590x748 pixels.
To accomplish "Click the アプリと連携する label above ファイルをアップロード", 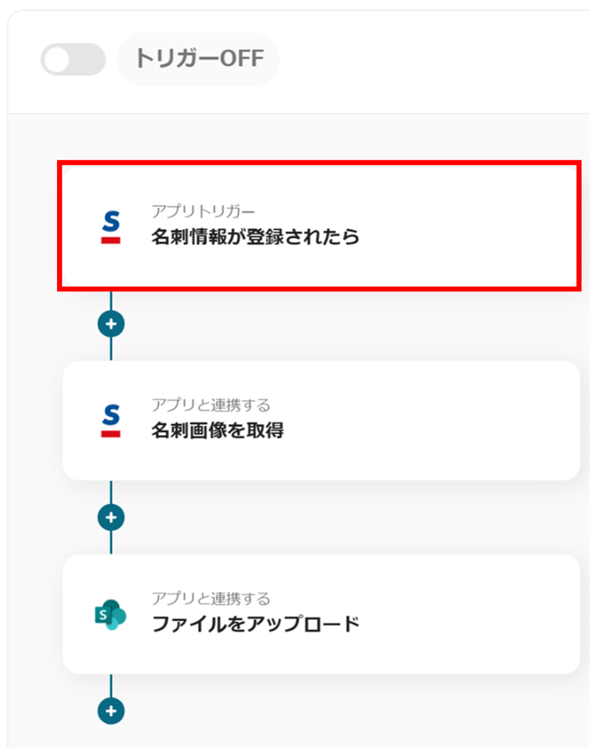I will click(x=211, y=598).
